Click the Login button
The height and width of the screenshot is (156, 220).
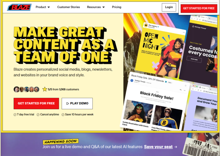[x=169, y=7]
